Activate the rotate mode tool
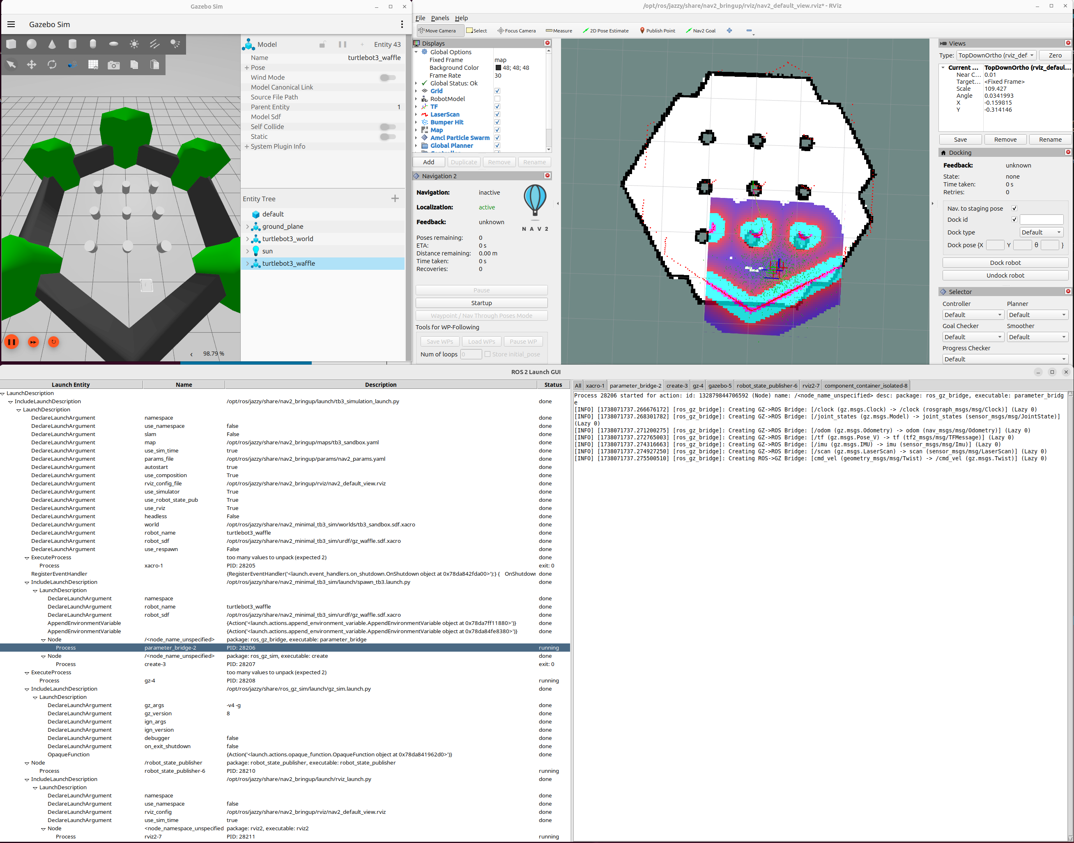 pos(52,64)
